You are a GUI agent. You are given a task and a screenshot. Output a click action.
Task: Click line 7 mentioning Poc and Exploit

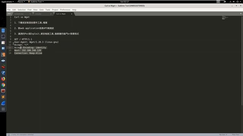pyautogui.click(x=46, y=34)
